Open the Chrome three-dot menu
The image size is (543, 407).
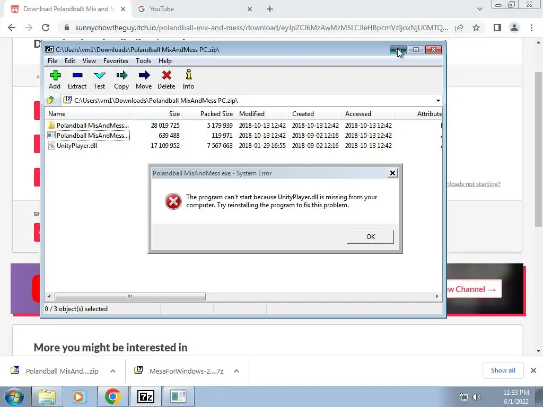point(531,28)
